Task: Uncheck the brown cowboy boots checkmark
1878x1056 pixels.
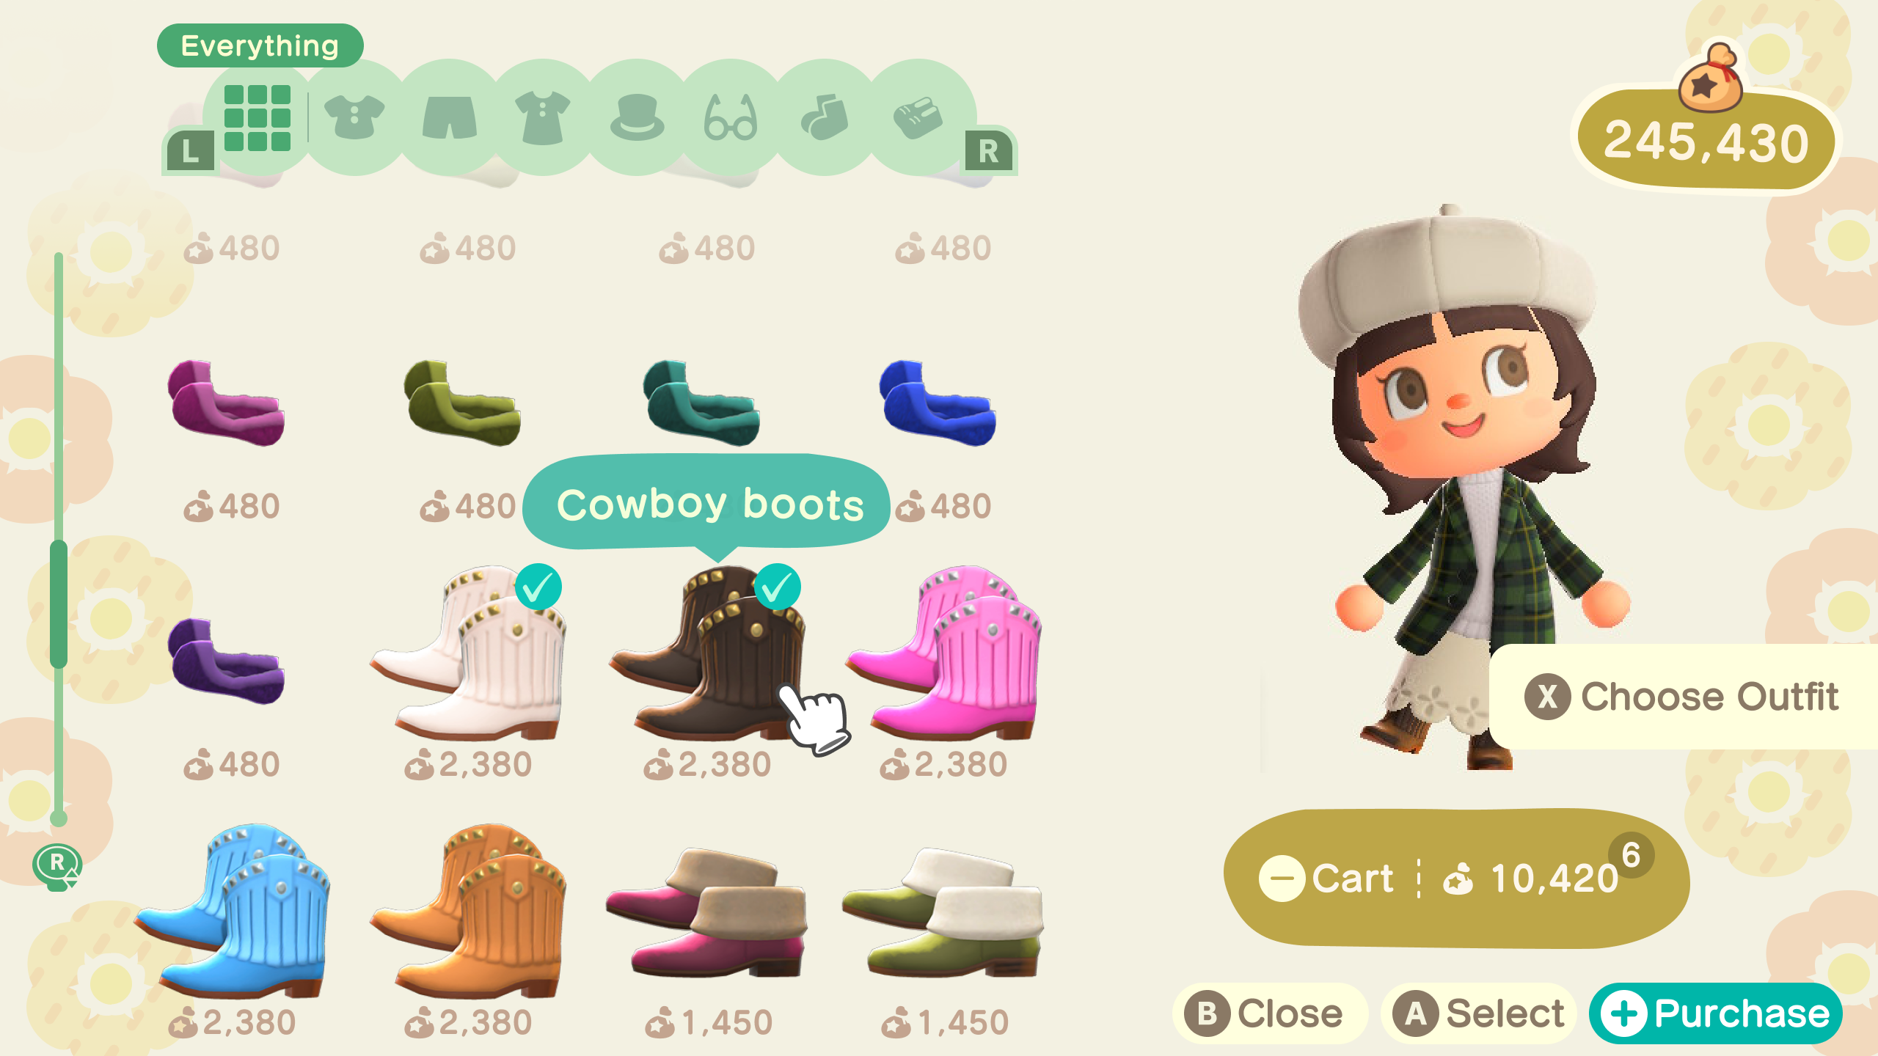Action: tap(777, 587)
